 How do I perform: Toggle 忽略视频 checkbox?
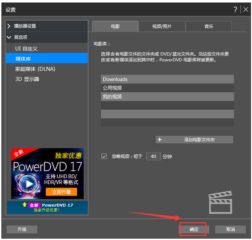[104, 156]
